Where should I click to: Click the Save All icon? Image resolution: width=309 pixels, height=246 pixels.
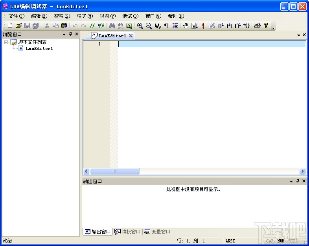(36, 26)
